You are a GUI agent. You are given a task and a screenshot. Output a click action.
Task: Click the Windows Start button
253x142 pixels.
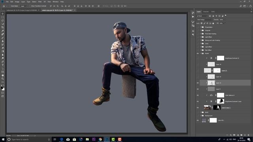3,139
